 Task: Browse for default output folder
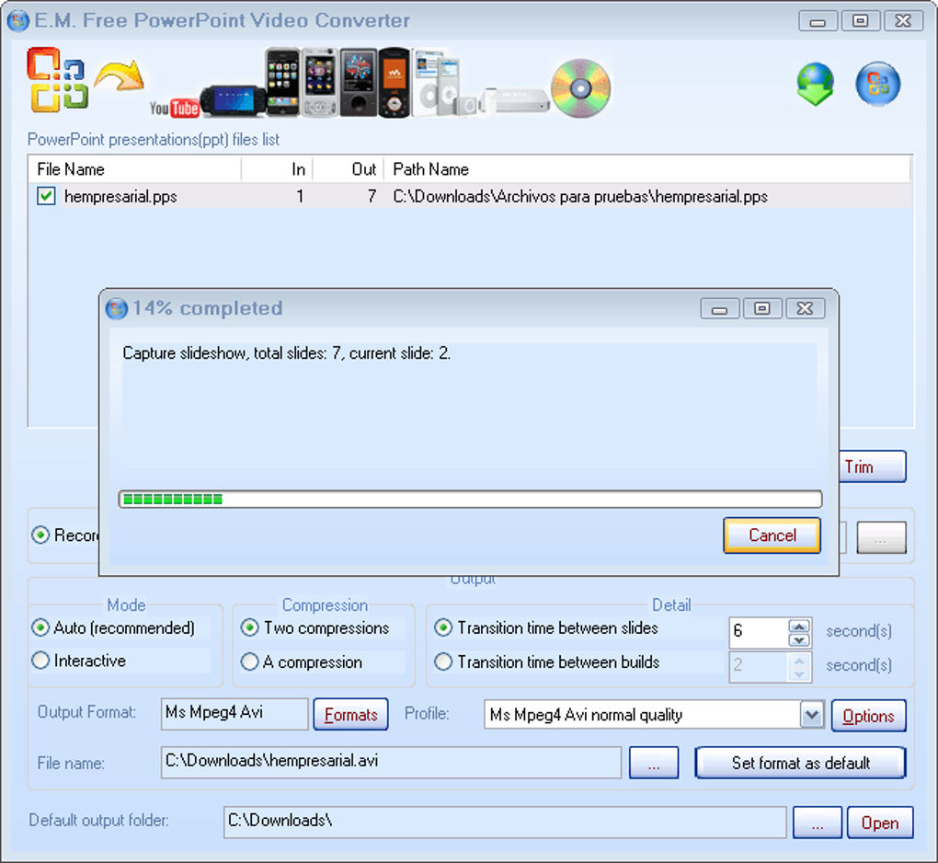pos(818,823)
